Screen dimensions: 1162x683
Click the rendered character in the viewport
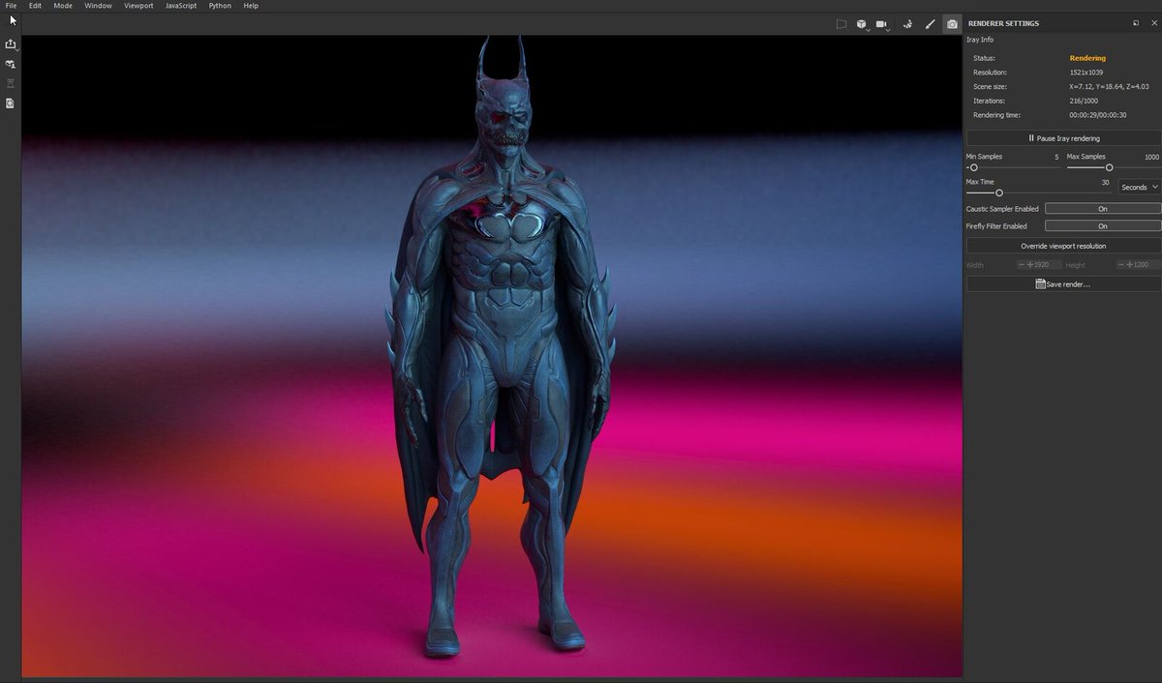[501, 348]
